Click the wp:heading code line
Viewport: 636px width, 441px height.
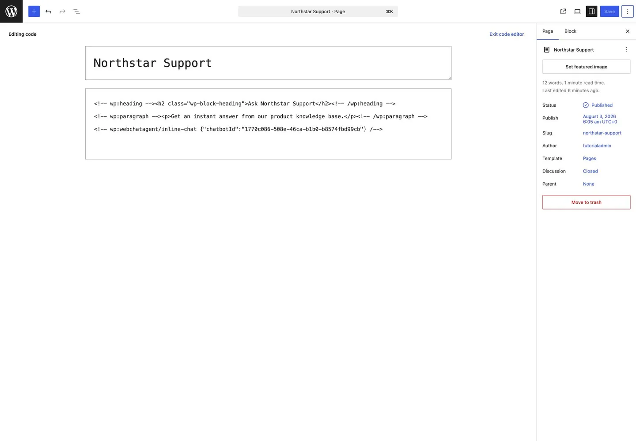click(245, 104)
